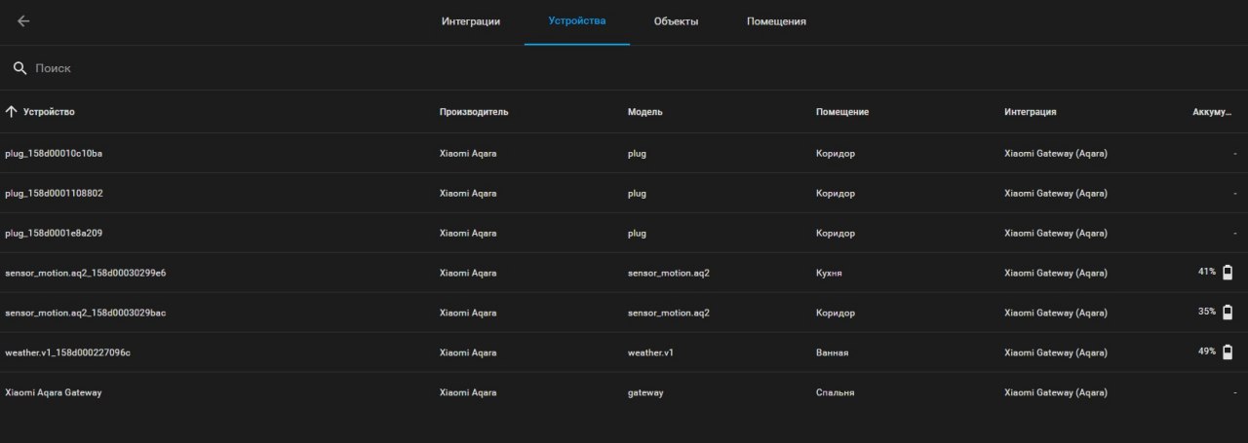Sort by Производитель column header
The image size is (1248, 443).
tap(474, 112)
